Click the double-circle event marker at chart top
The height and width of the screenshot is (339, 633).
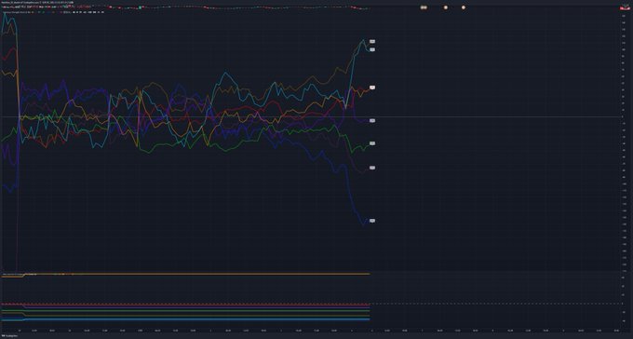coord(424,7)
